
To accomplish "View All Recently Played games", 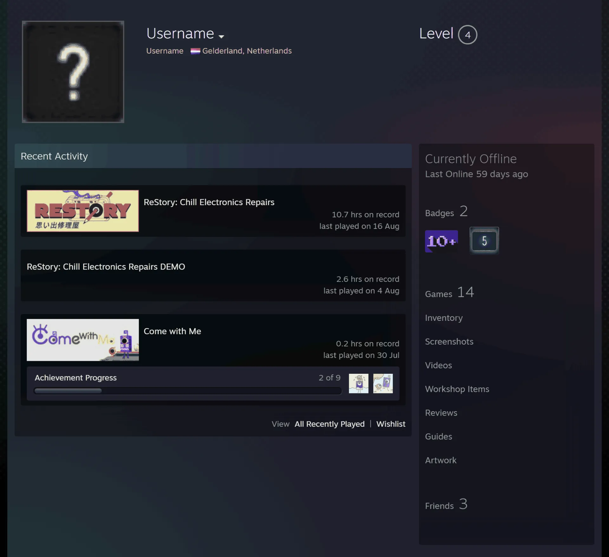I will pyautogui.click(x=330, y=424).
